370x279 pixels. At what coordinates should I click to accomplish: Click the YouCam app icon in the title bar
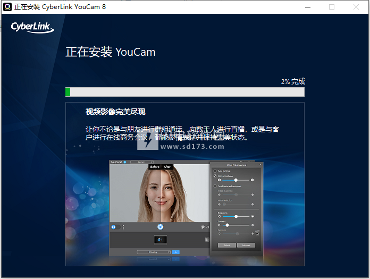tap(7, 7)
